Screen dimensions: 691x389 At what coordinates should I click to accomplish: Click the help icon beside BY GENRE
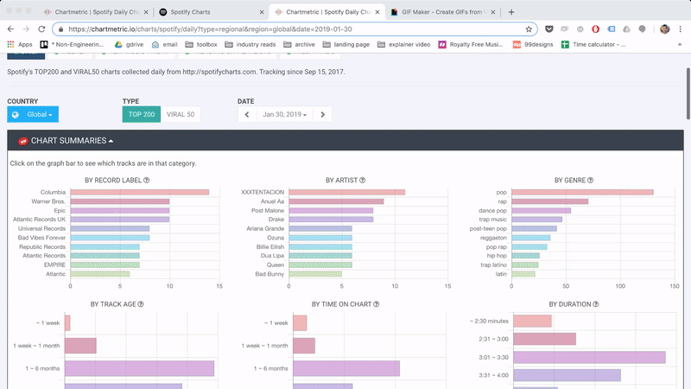(x=590, y=180)
